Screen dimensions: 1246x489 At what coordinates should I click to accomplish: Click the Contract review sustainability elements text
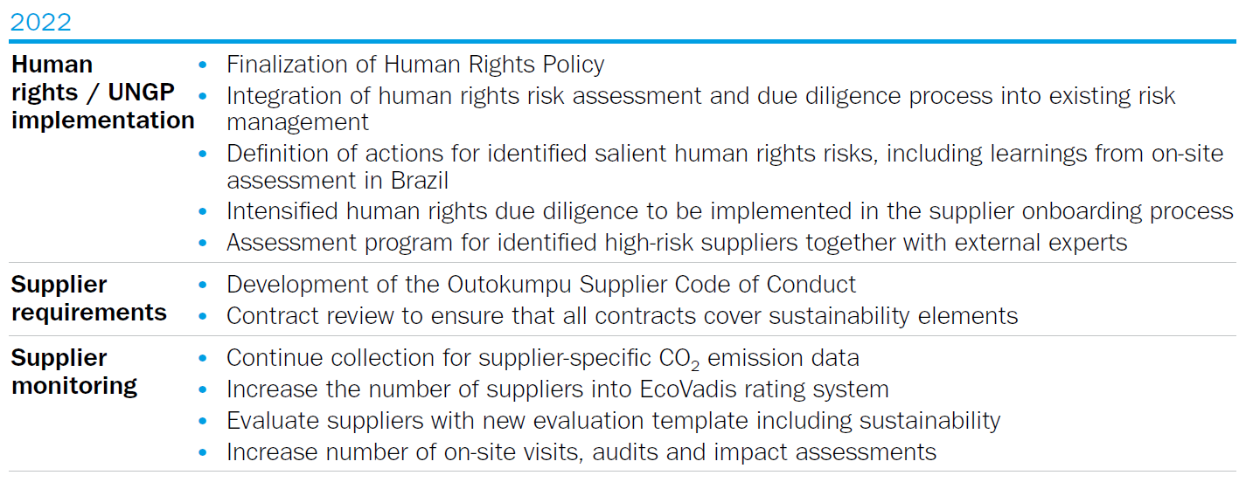click(623, 315)
